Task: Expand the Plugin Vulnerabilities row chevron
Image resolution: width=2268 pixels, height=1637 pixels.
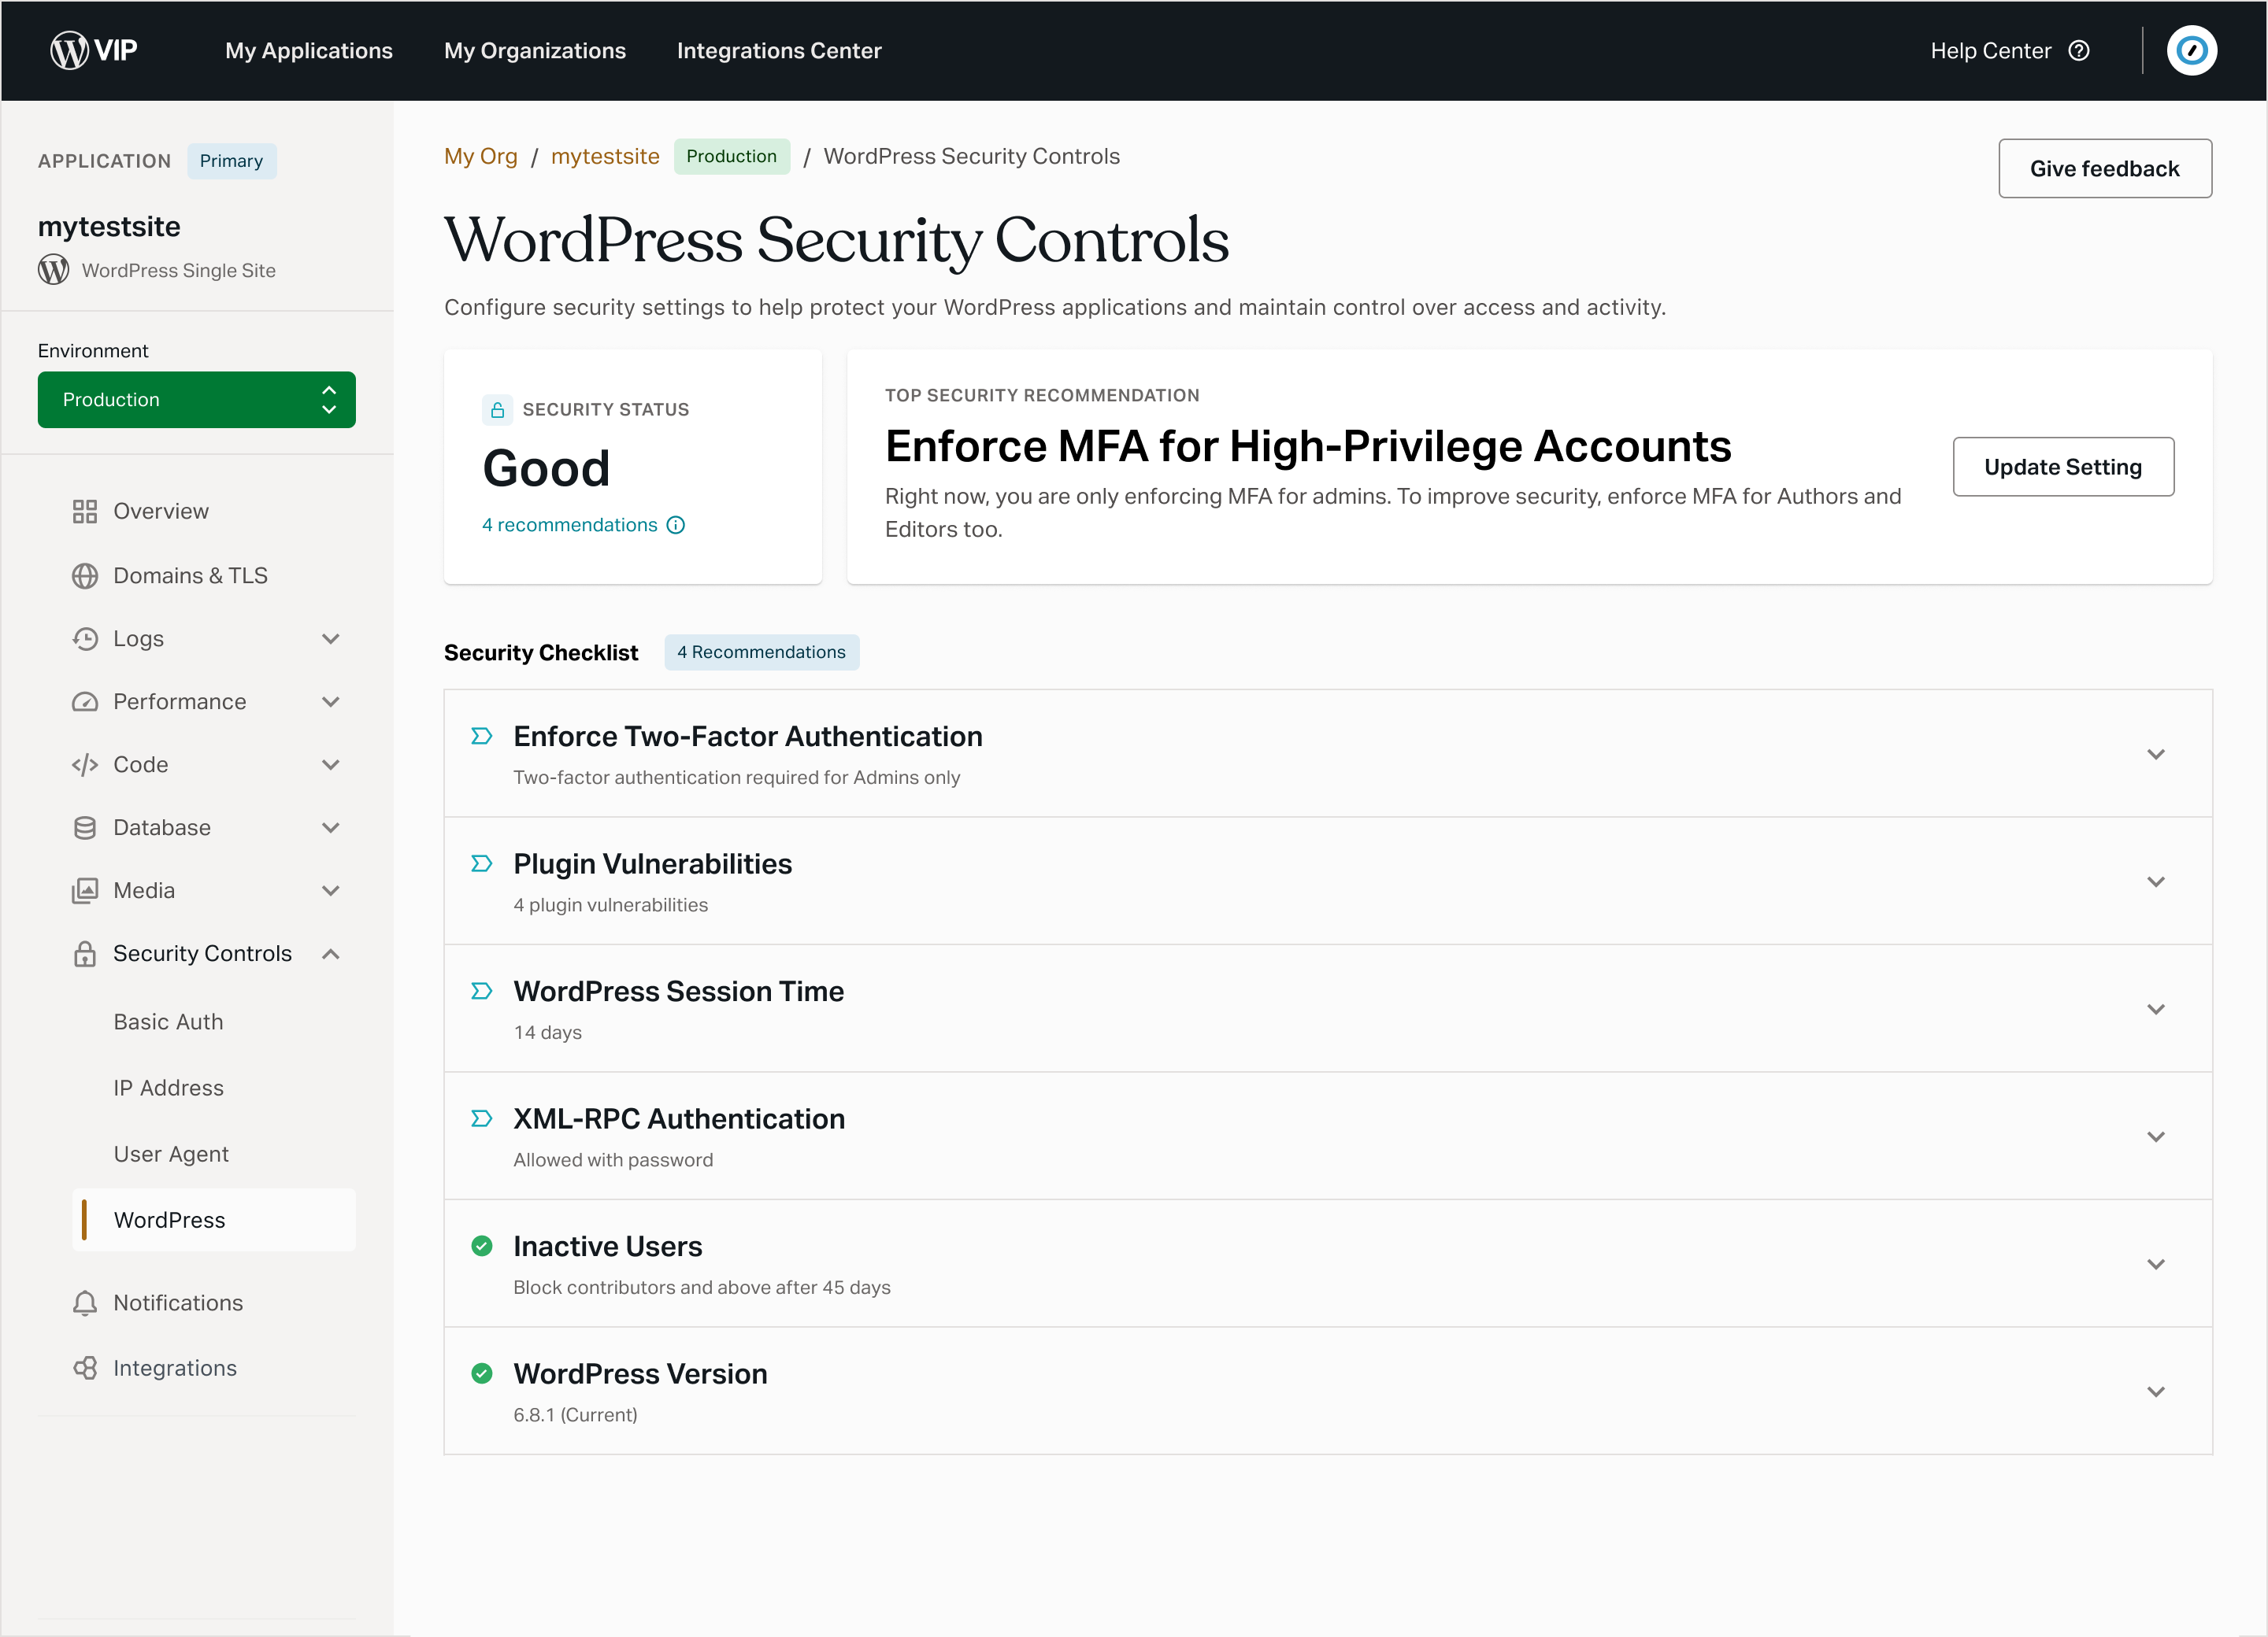Action: tap(2156, 881)
